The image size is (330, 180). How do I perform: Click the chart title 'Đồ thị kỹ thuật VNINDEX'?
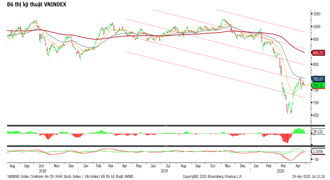click(36, 4)
